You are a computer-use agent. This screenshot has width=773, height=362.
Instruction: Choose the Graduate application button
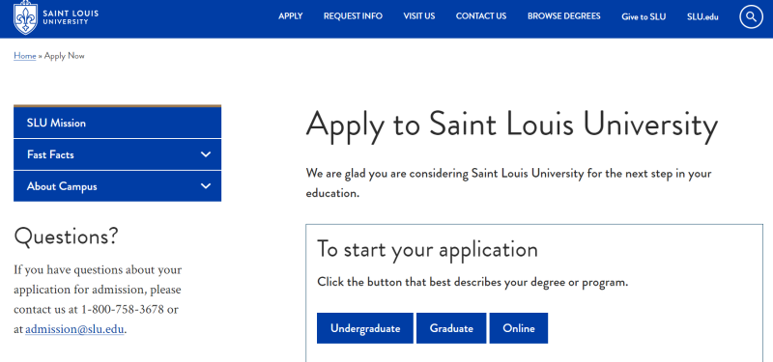click(451, 328)
